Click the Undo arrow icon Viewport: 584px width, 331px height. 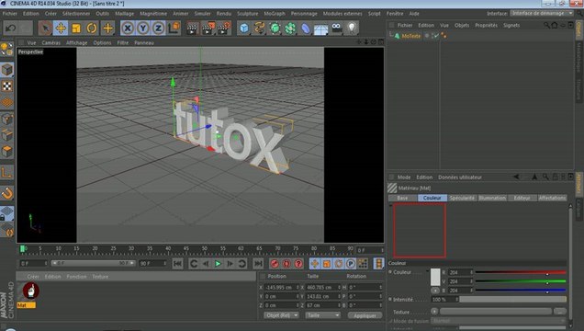[x=10, y=28]
